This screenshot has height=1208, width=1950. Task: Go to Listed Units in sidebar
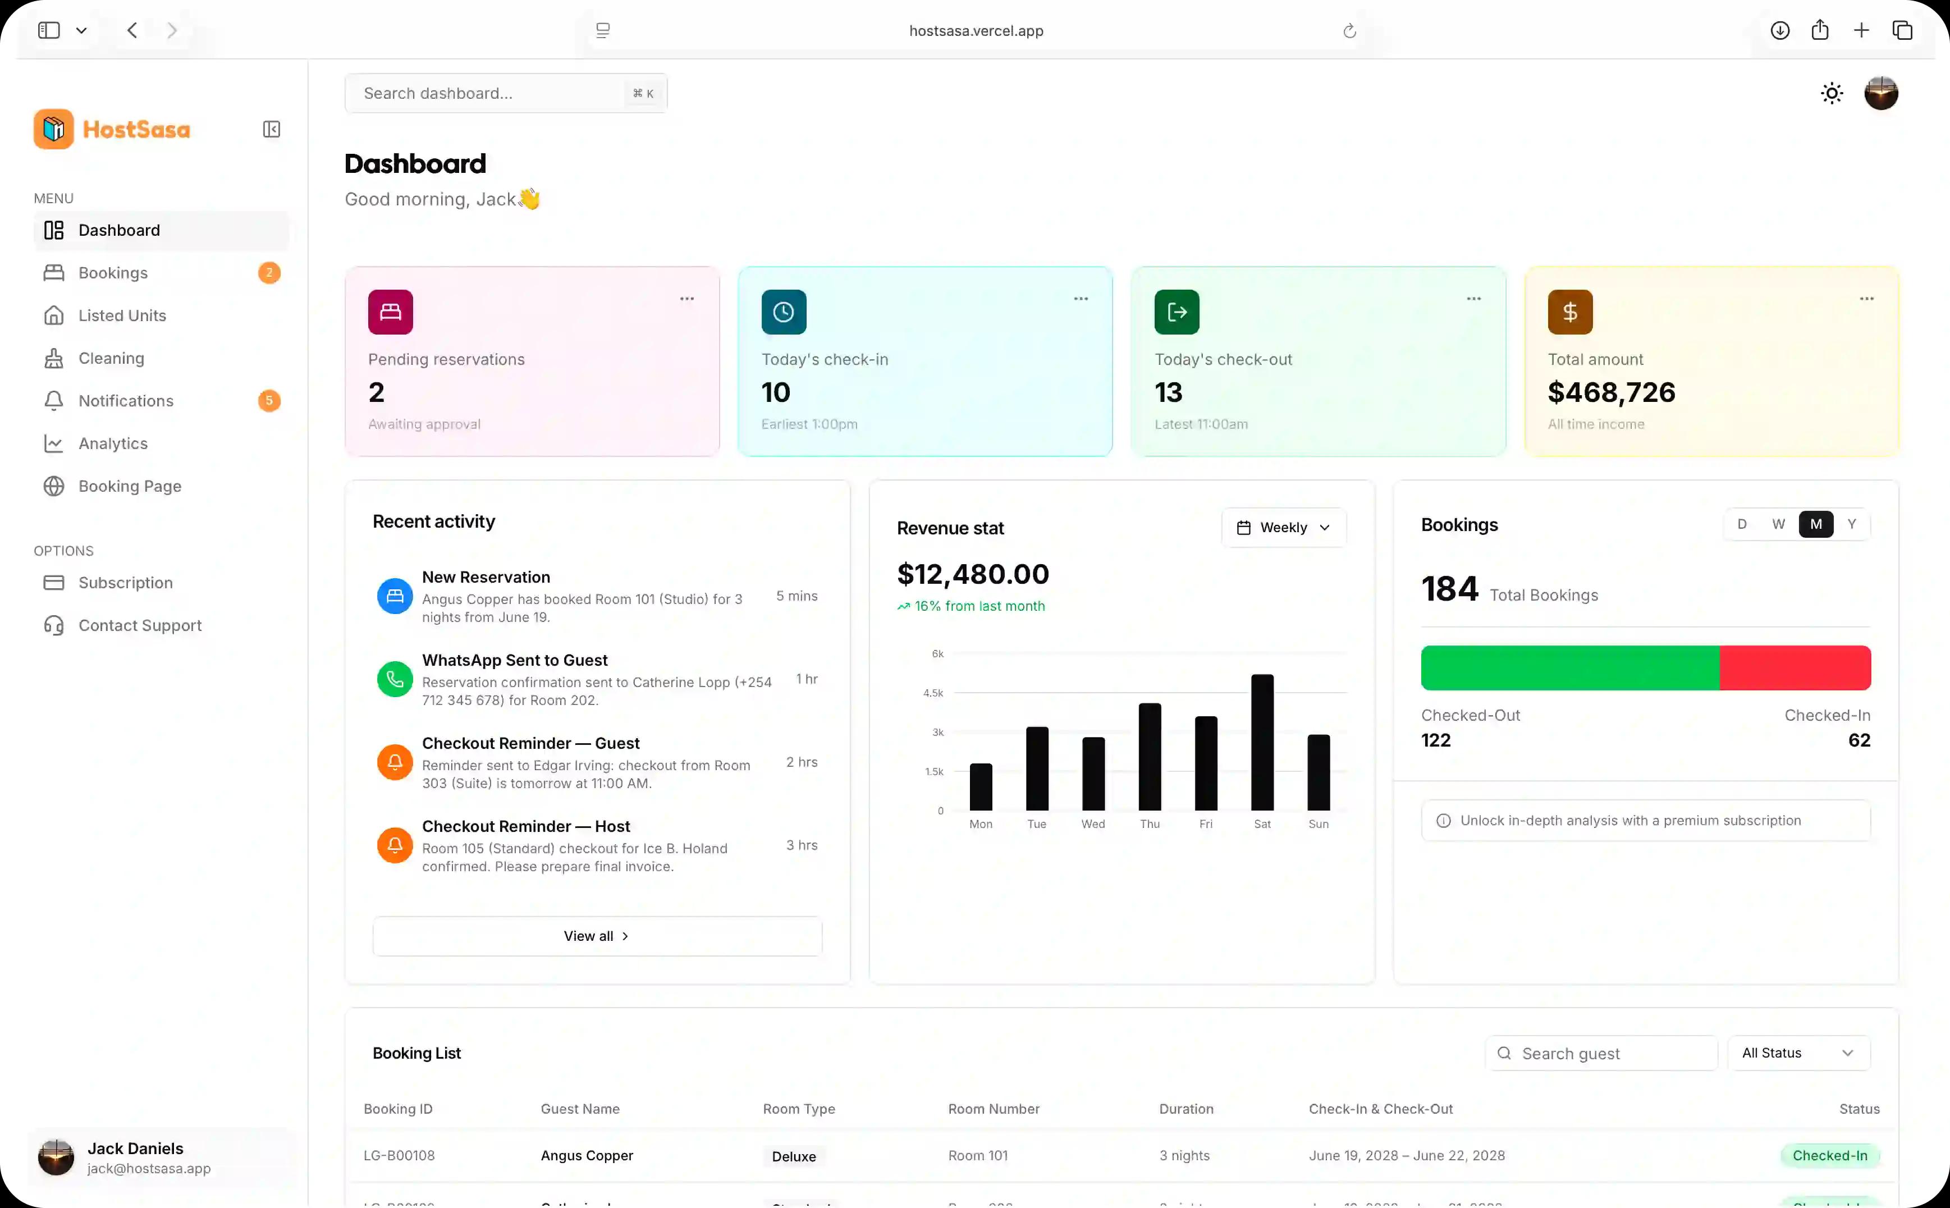tap(161, 315)
